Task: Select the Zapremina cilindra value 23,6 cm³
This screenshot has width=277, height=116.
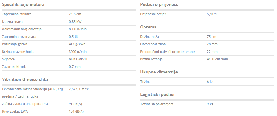Action: [76, 14]
